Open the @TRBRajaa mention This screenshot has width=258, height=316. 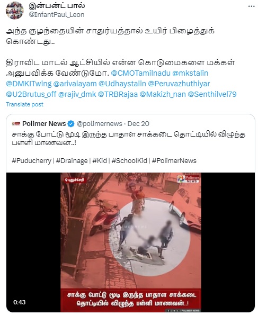118,94
